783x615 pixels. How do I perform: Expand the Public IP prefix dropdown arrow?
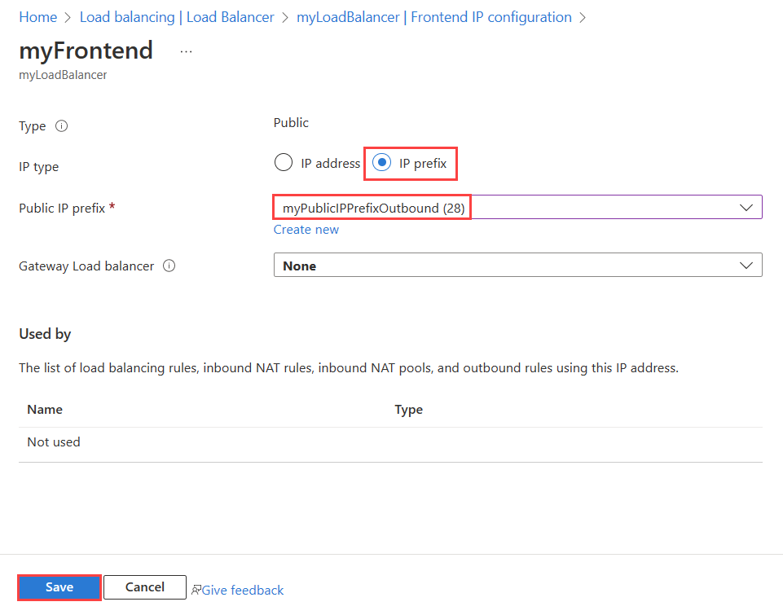tap(746, 208)
